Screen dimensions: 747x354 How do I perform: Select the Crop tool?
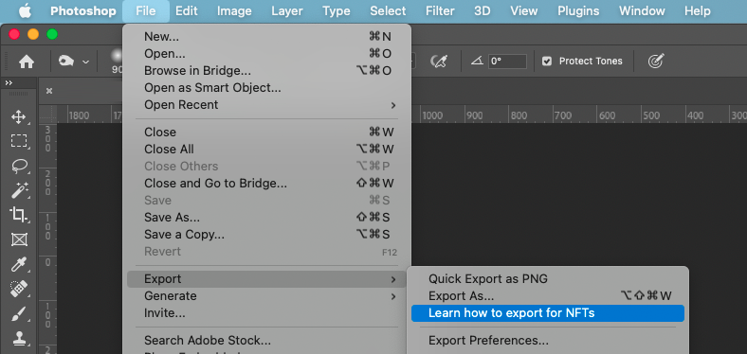point(19,215)
